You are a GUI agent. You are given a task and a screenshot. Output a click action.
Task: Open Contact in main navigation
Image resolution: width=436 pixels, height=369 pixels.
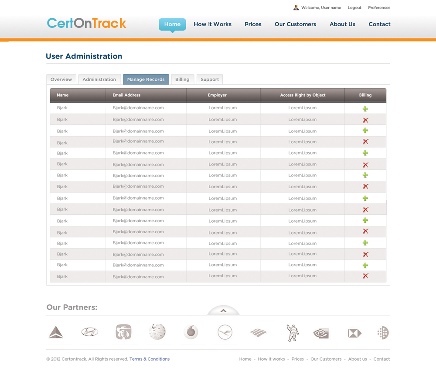pos(380,24)
